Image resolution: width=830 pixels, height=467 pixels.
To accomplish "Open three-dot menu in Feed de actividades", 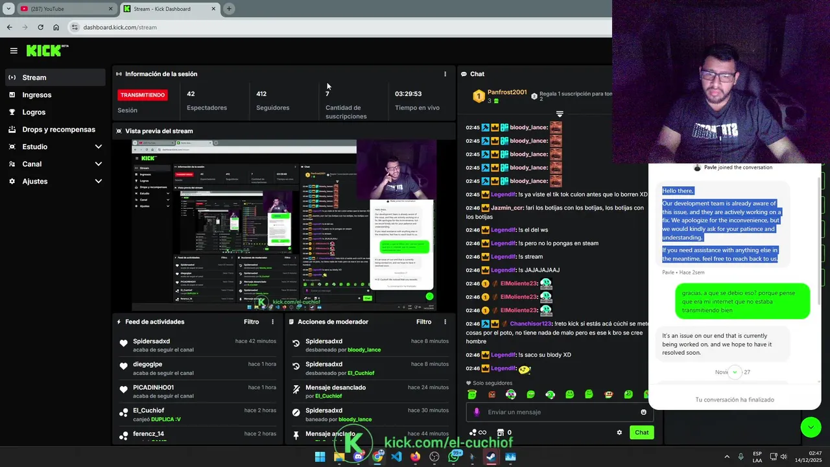I will (x=272, y=322).
